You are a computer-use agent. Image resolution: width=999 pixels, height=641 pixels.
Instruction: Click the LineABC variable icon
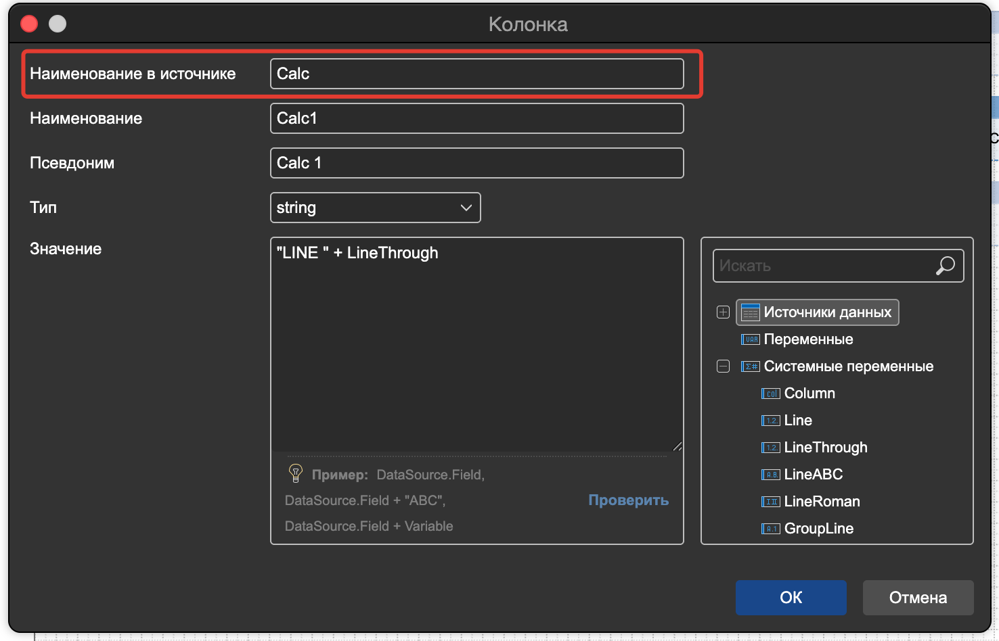coord(771,475)
